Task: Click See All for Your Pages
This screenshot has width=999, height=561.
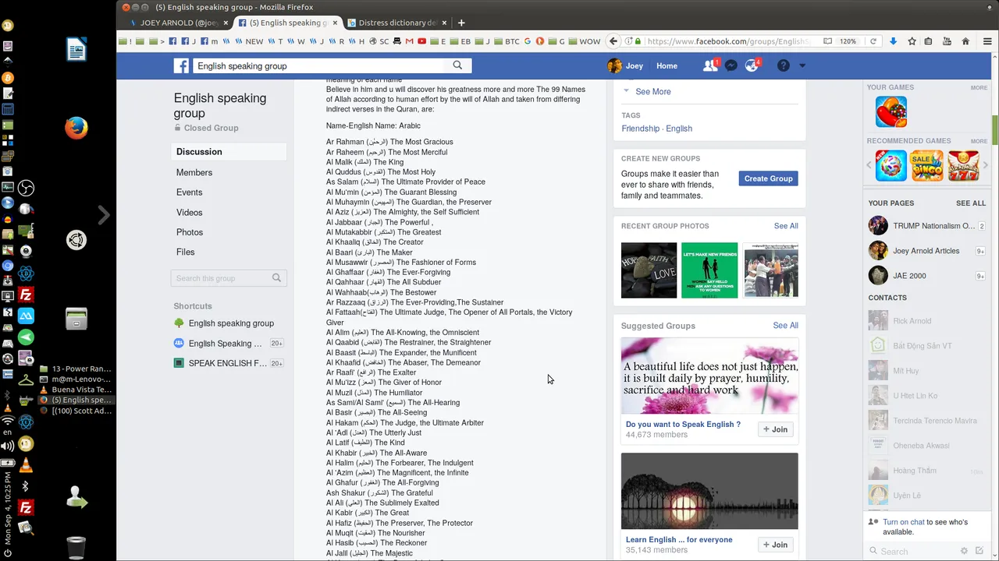Action: [971, 203]
